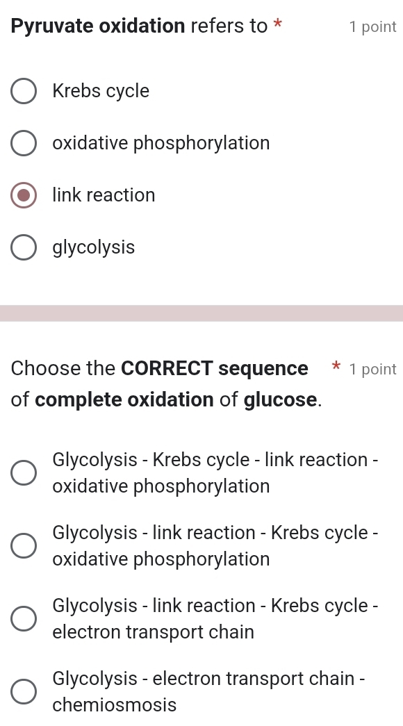Select the Krebs cycle radio button
Image resolution: width=403 pixels, height=726 pixels.
(x=23, y=91)
